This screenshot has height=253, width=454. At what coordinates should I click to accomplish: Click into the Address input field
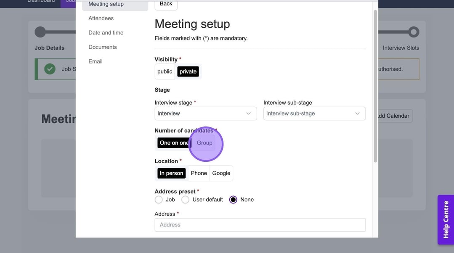coord(260,225)
